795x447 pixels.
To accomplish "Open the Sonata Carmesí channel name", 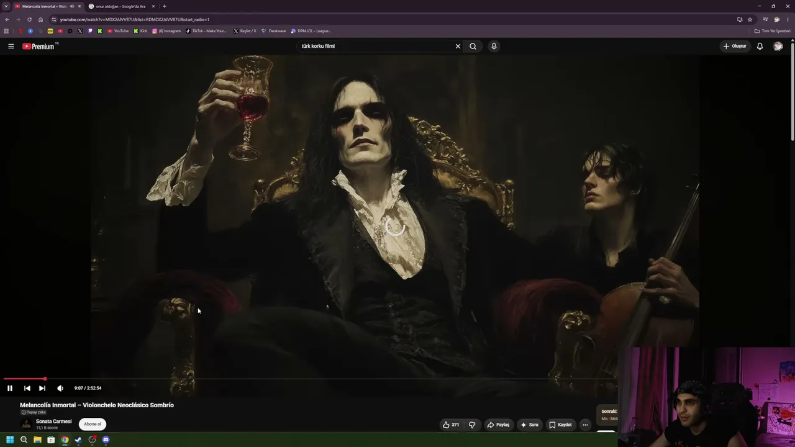I will (x=53, y=422).
